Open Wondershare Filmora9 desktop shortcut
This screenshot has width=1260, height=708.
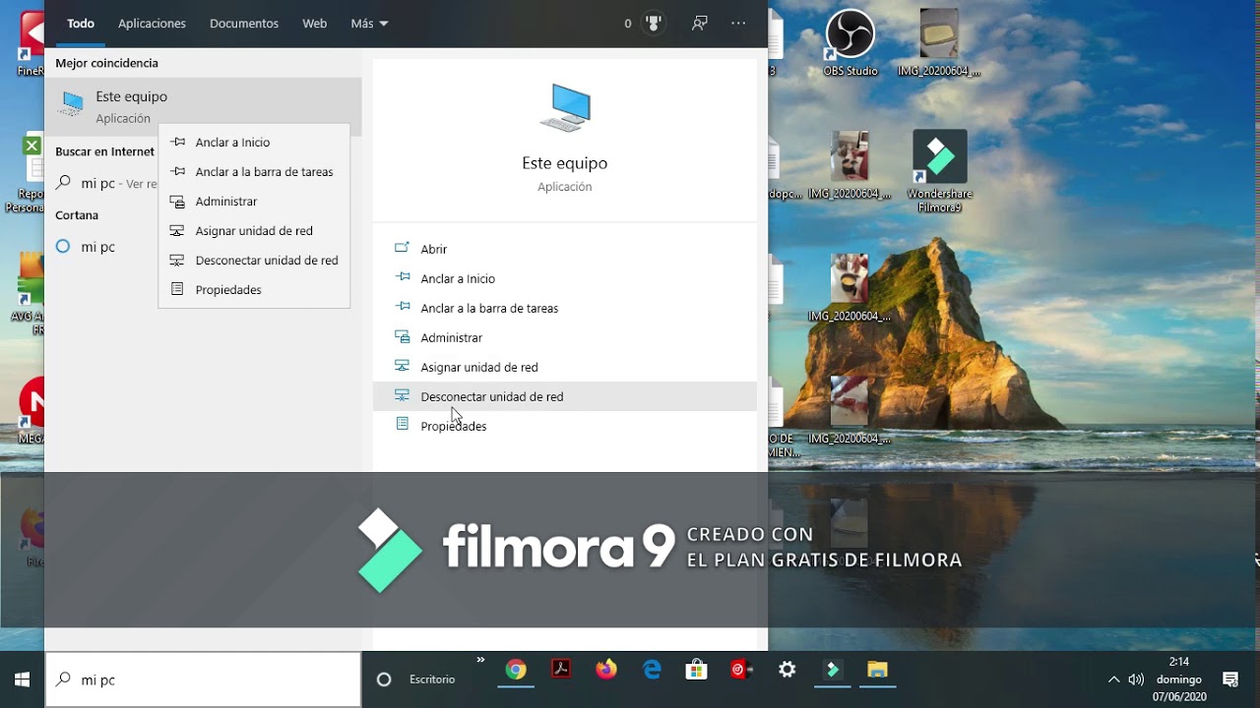[940, 171]
